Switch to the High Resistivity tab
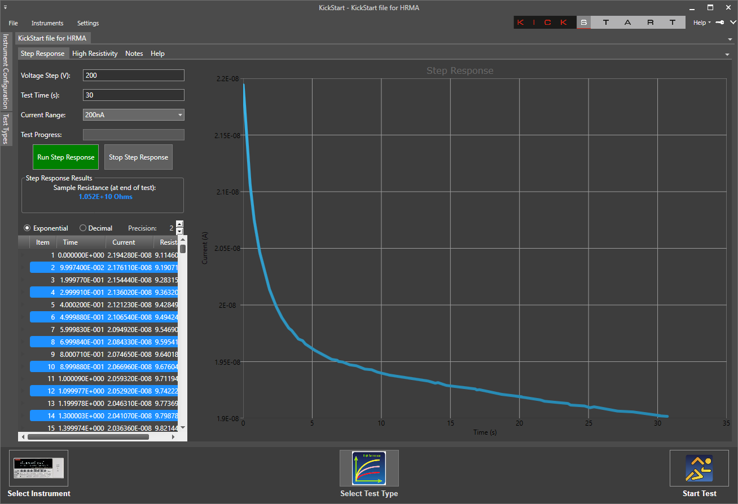This screenshot has width=738, height=504. pyautogui.click(x=95, y=53)
